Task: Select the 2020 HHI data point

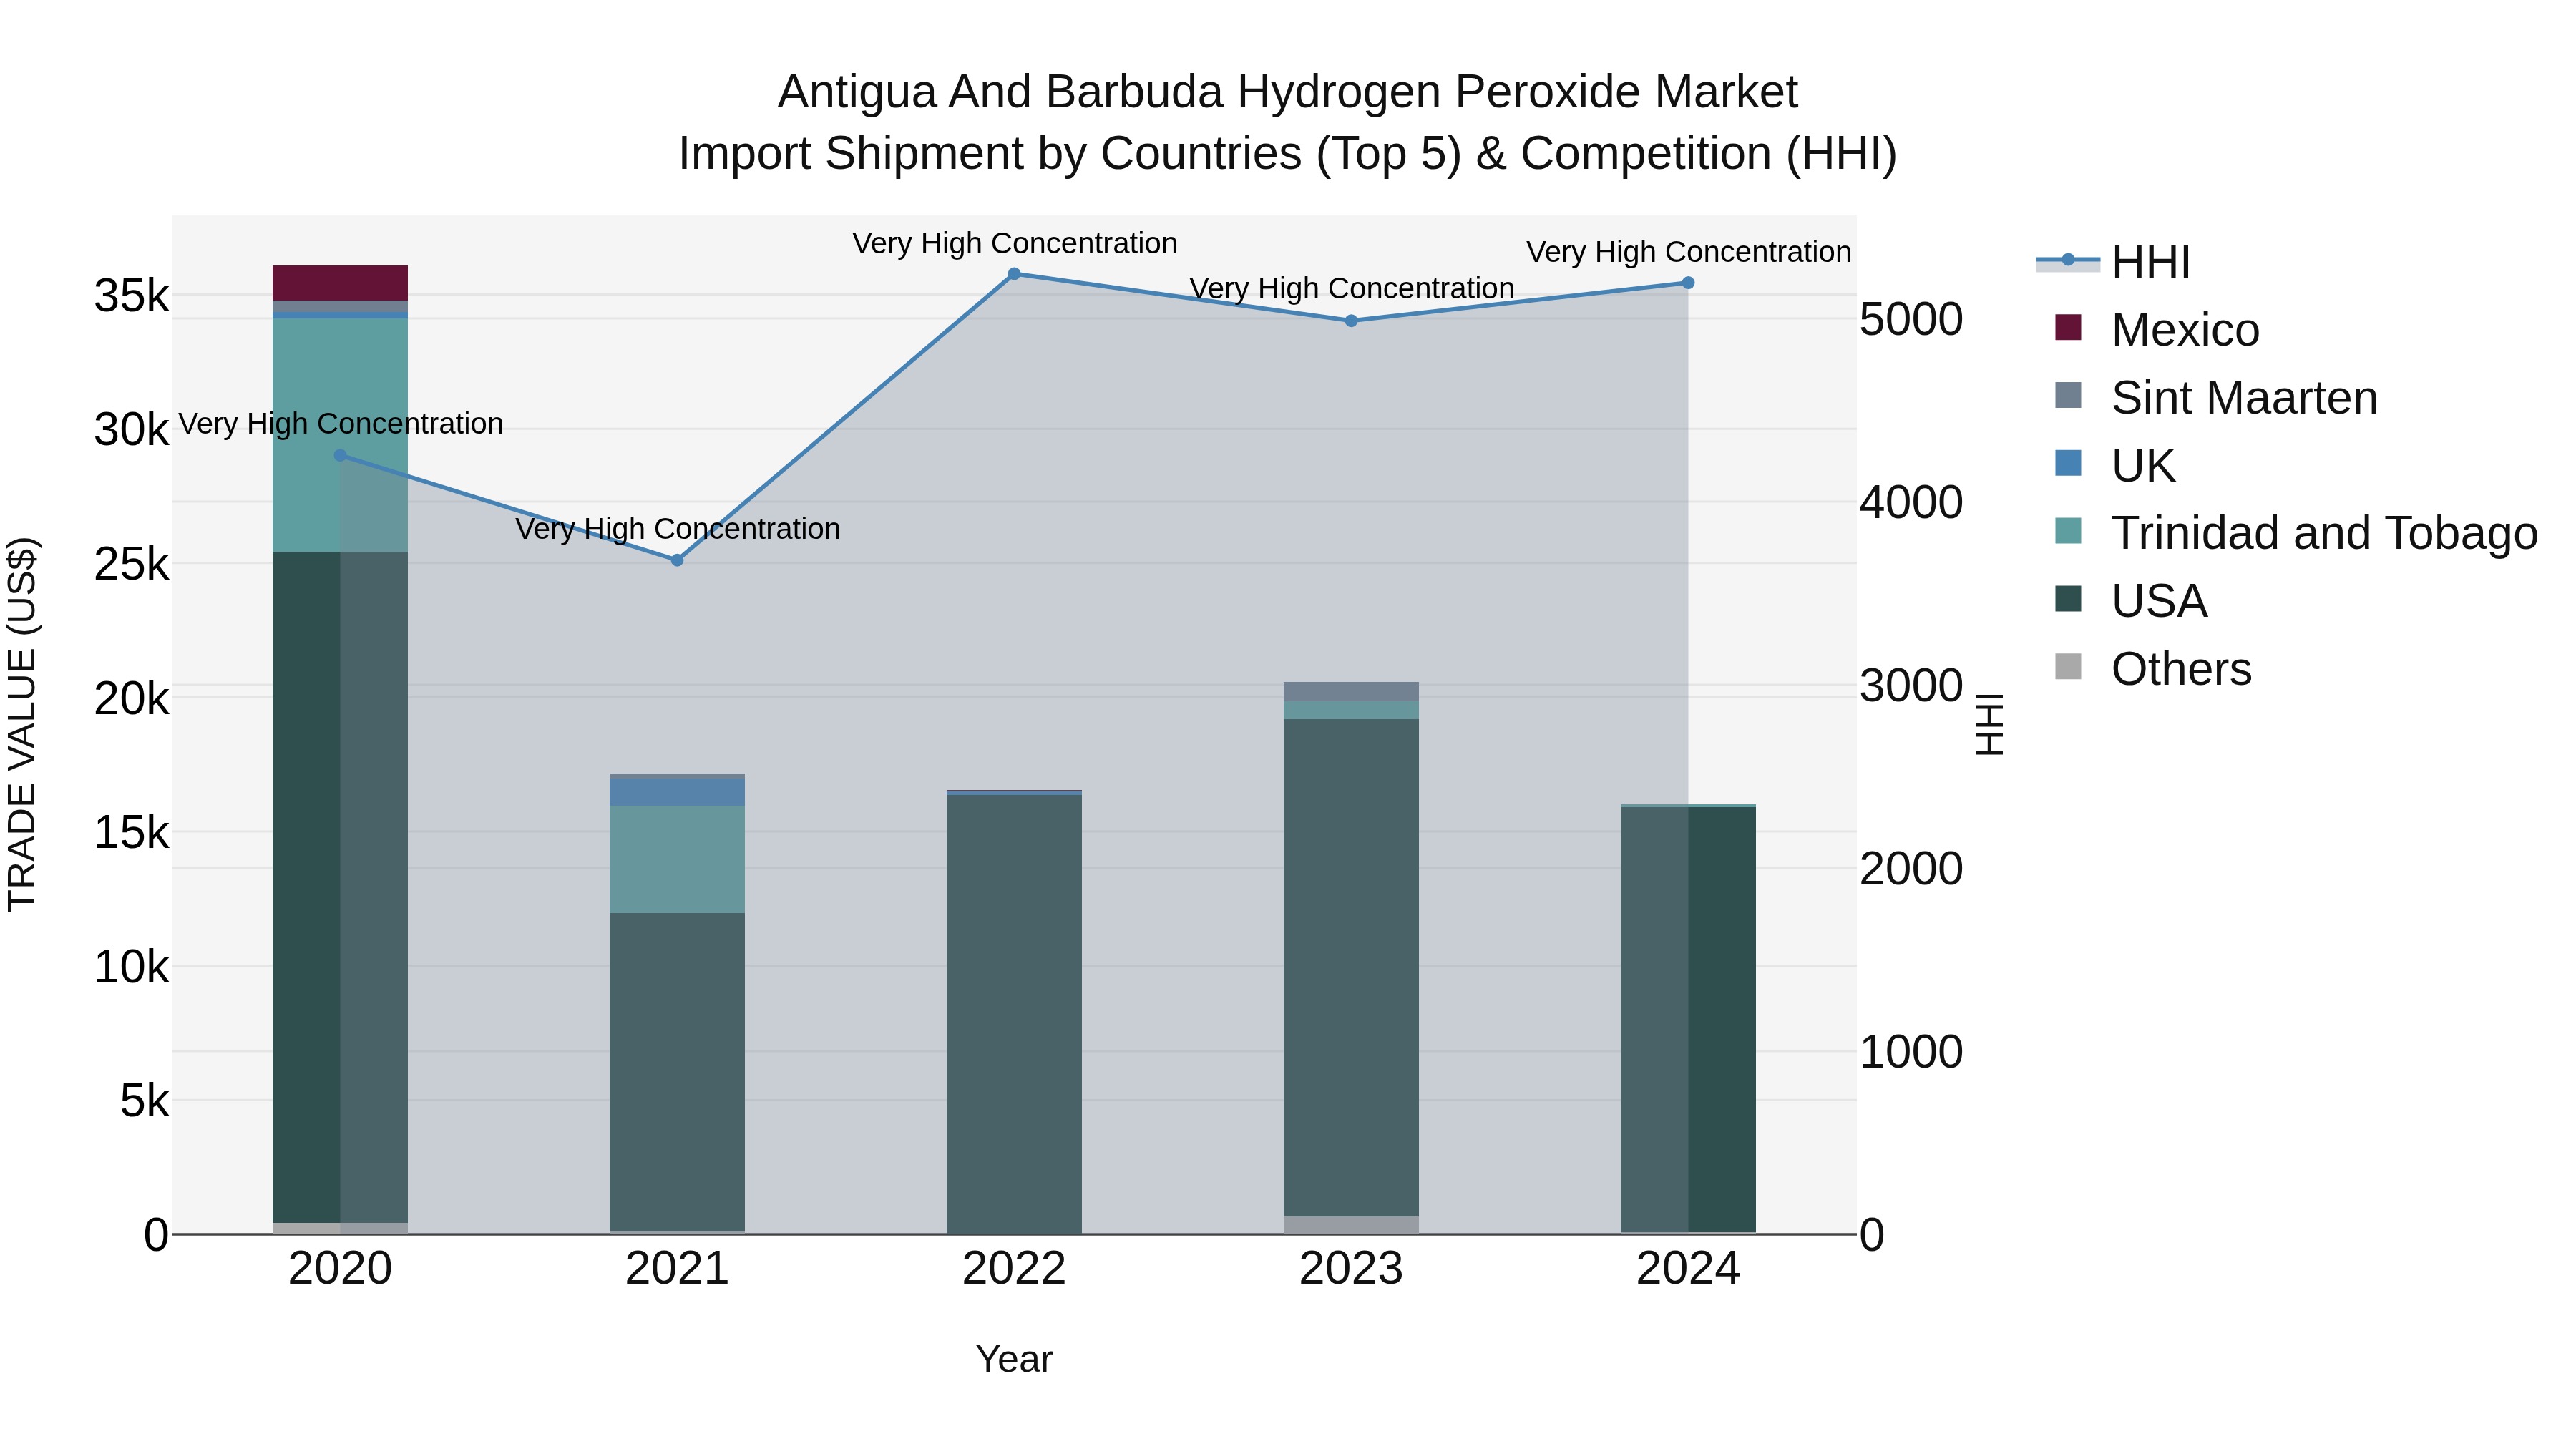Action: click(340, 455)
